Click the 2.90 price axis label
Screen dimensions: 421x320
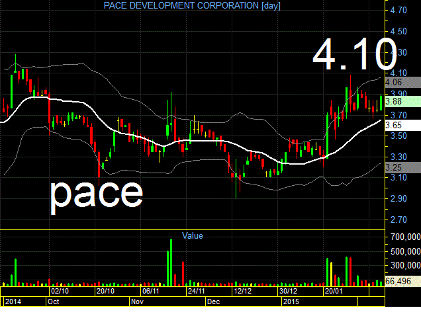tap(398, 199)
